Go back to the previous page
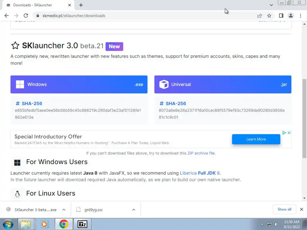Image resolution: width=307 pixels, height=230 pixels. (7, 16)
